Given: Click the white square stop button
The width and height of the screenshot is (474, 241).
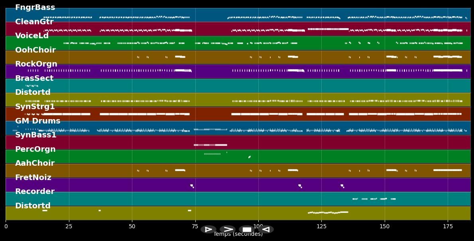Looking at the screenshot, I should click(x=247, y=229).
